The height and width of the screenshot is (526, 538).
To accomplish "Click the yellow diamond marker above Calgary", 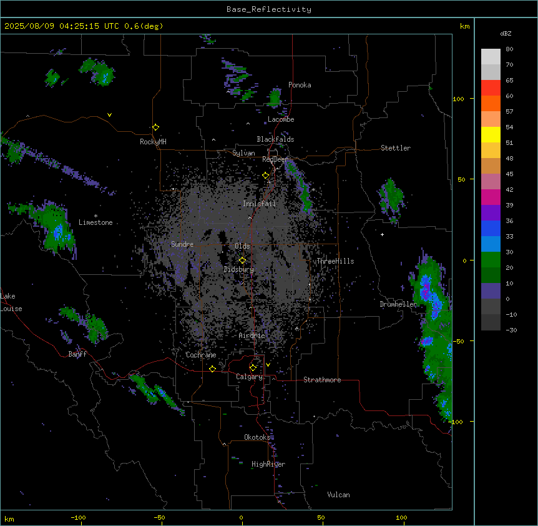I will pos(253,368).
